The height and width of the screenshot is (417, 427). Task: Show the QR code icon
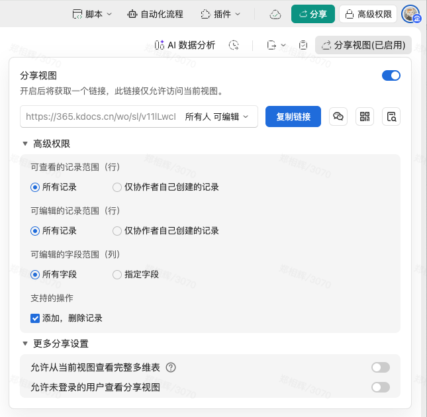pos(365,116)
